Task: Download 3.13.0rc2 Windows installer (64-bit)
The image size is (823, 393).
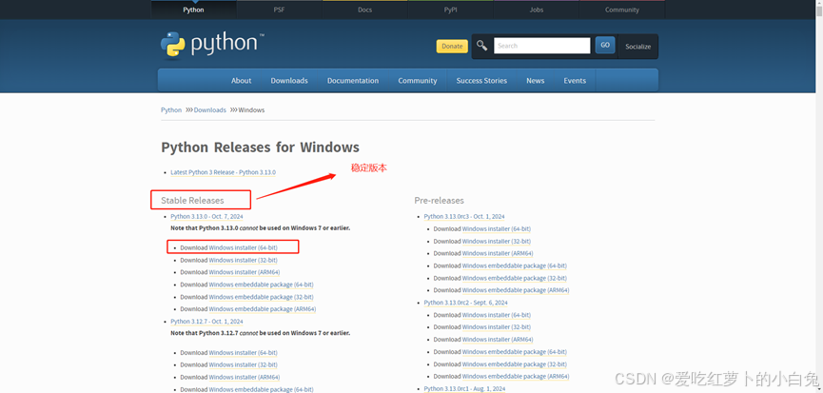Action: click(x=497, y=315)
